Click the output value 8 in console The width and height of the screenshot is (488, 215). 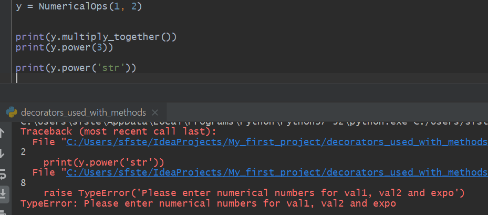[x=23, y=183]
